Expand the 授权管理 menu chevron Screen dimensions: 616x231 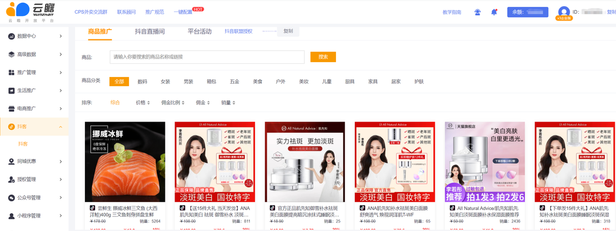pos(60,180)
